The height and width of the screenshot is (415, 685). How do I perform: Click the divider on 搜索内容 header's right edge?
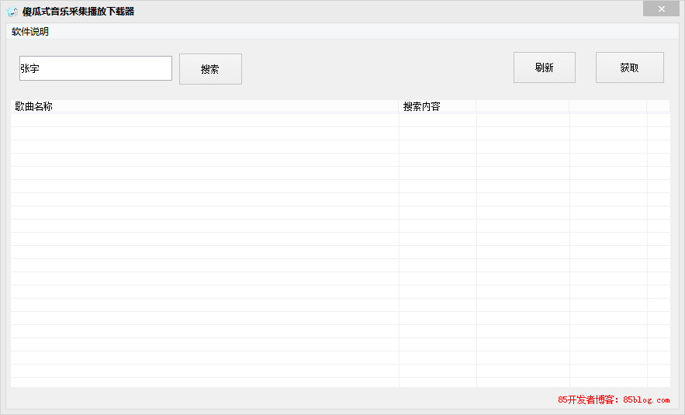coord(476,106)
